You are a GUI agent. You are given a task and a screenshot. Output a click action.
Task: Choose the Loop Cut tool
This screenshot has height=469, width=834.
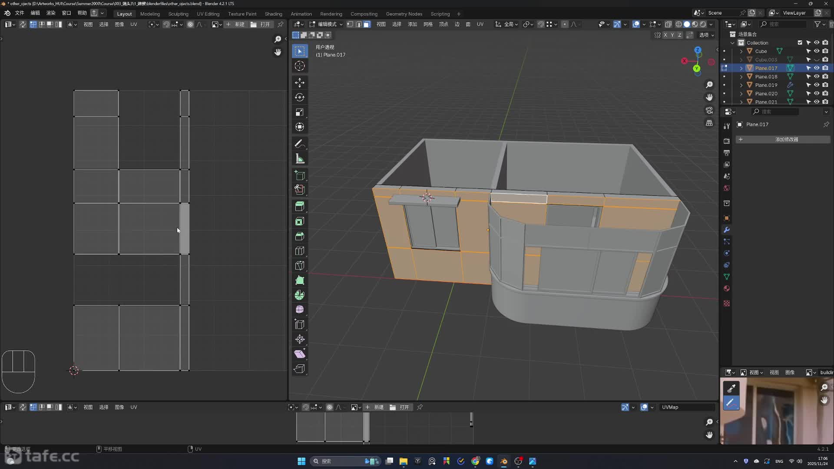coord(300,251)
